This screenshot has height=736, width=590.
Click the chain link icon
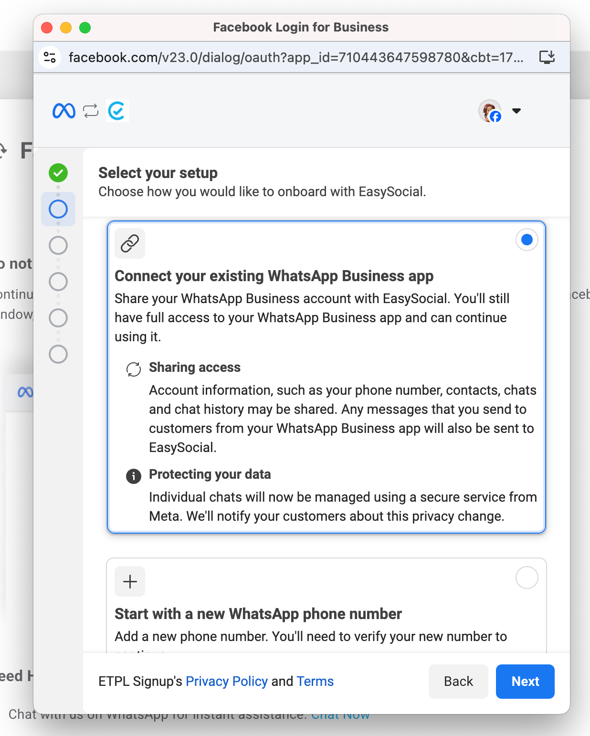coord(130,243)
